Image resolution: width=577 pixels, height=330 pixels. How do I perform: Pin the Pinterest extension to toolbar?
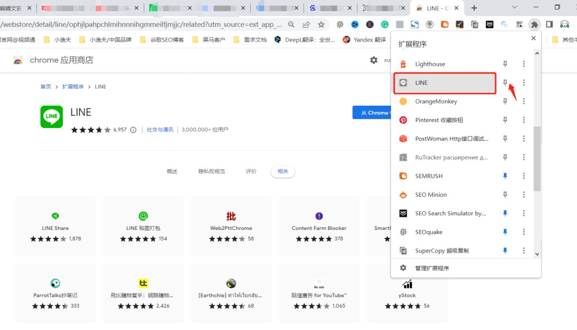coord(505,120)
